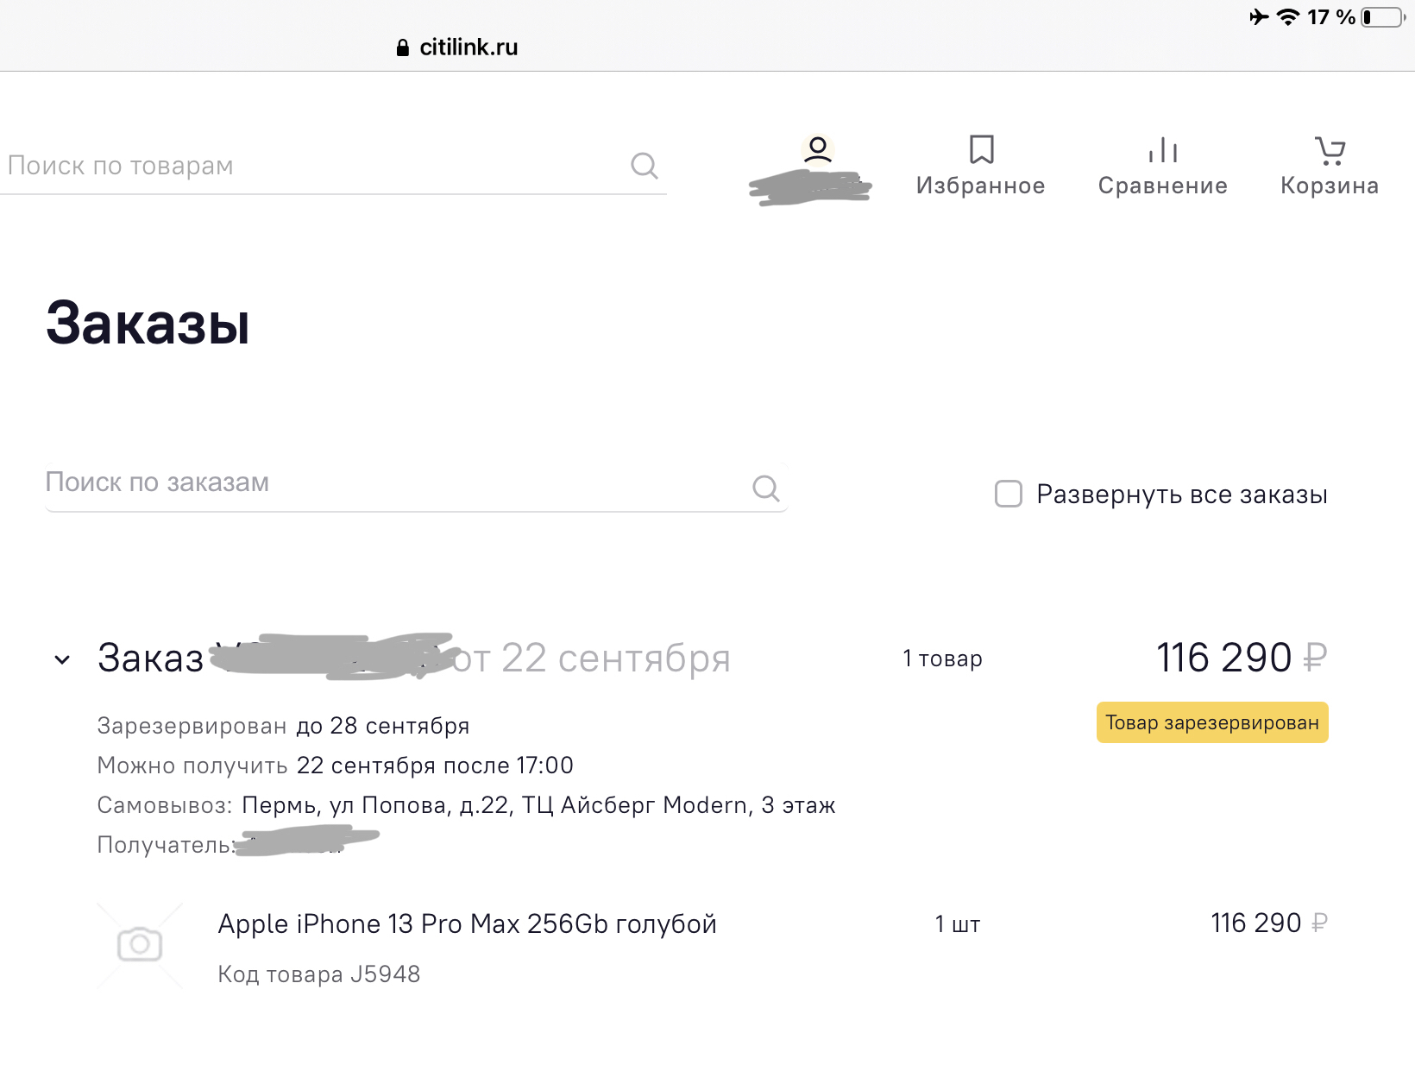Tap the lock icon beside citilink.ru
Screen dimensions: 1415x1065
pos(402,47)
